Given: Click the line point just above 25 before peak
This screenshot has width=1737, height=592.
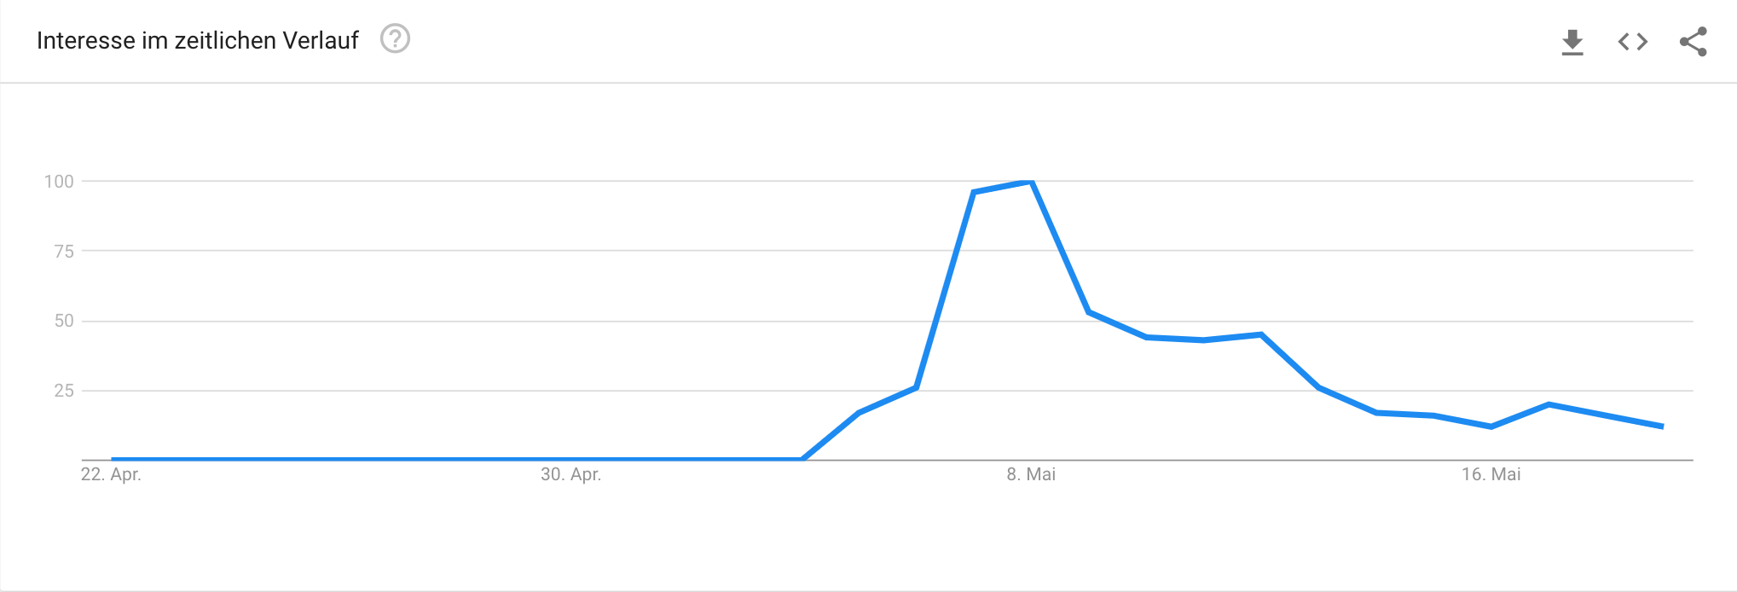Looking at the screenshot, I should tap(916, 388).
